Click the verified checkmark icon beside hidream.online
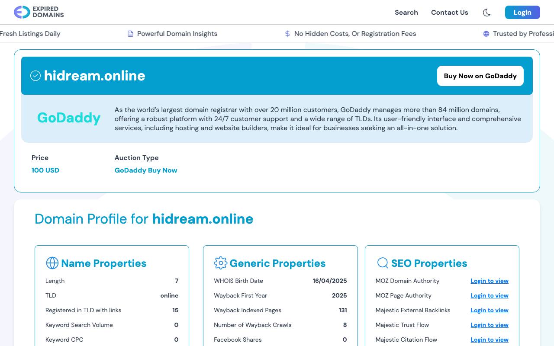The image size is (554, 346). (35, 76)
